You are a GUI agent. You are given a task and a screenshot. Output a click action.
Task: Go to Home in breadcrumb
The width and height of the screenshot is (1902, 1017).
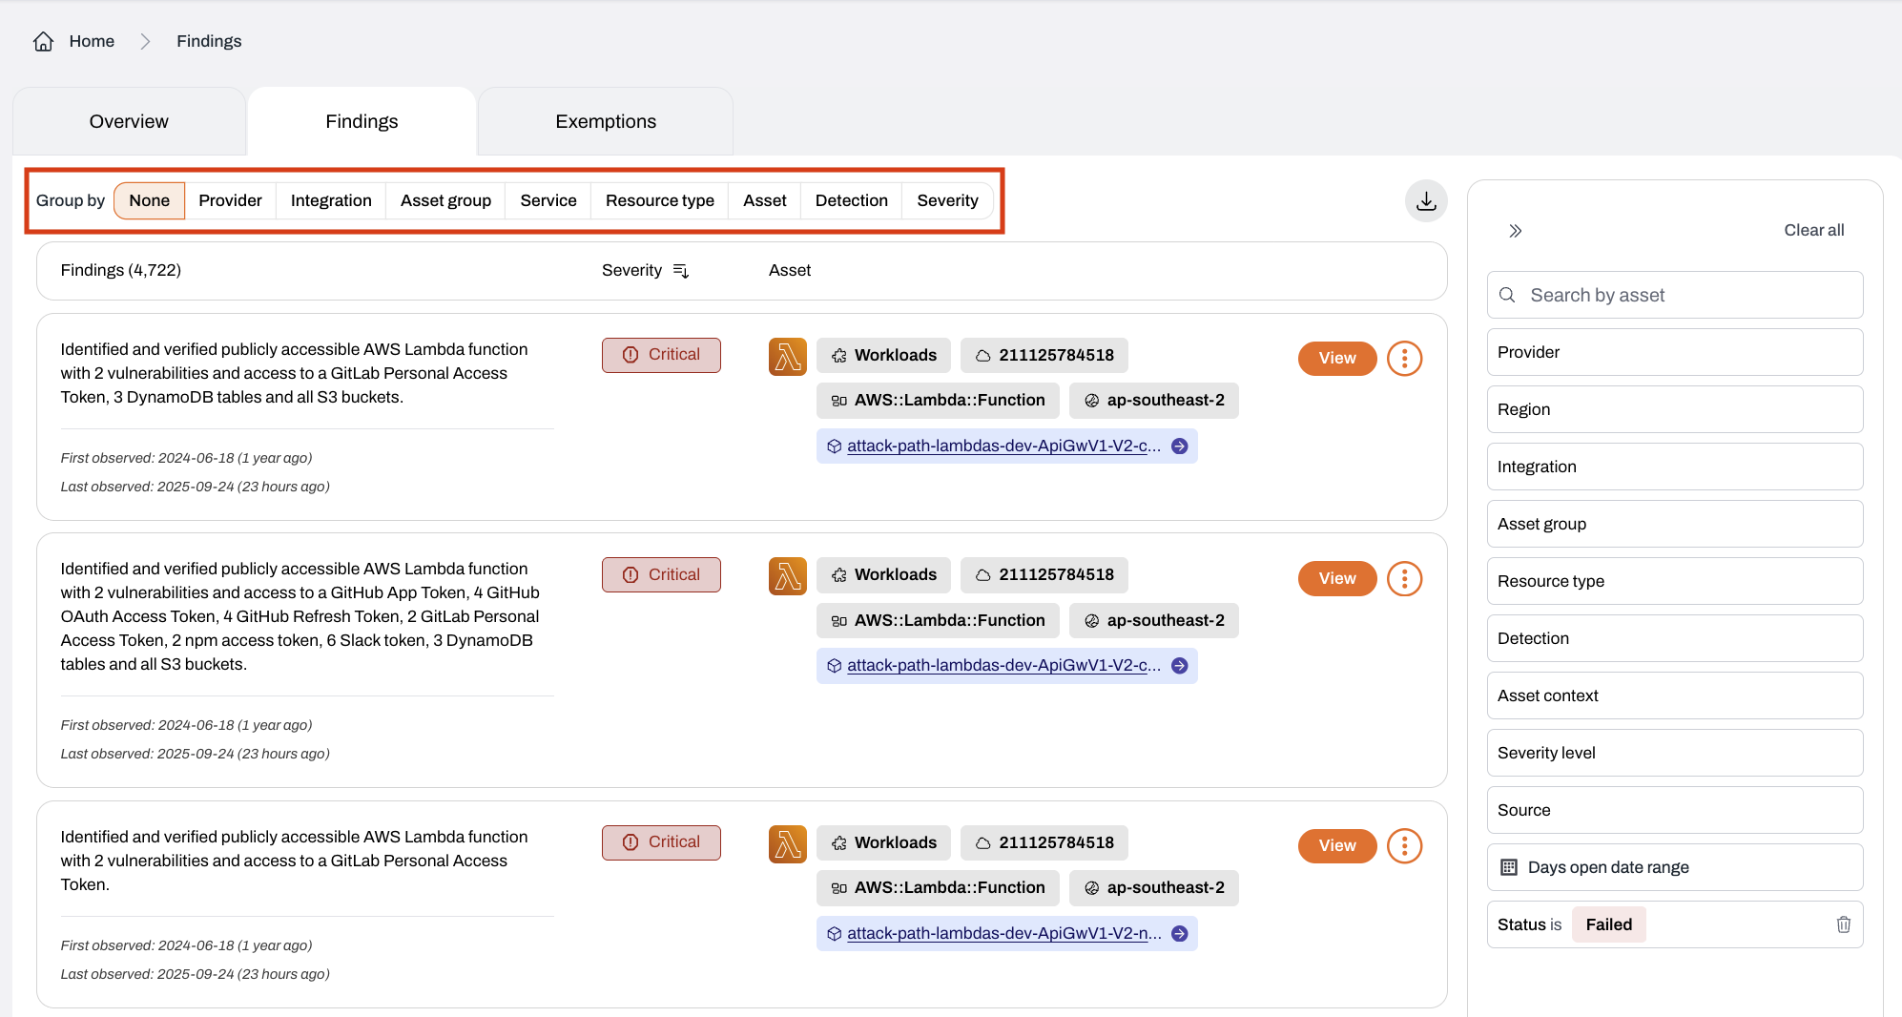(x=92, y=41)
